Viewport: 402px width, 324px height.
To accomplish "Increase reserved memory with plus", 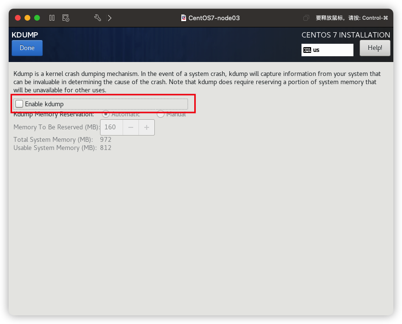I will pos(147,127).
